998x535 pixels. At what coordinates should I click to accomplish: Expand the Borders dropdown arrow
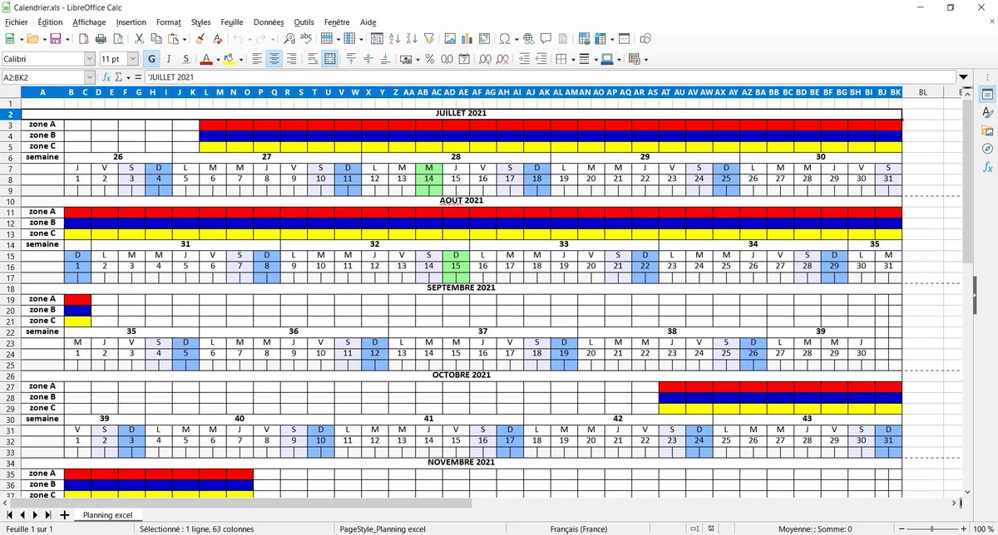pyautogui.click(x=572, y=59)
